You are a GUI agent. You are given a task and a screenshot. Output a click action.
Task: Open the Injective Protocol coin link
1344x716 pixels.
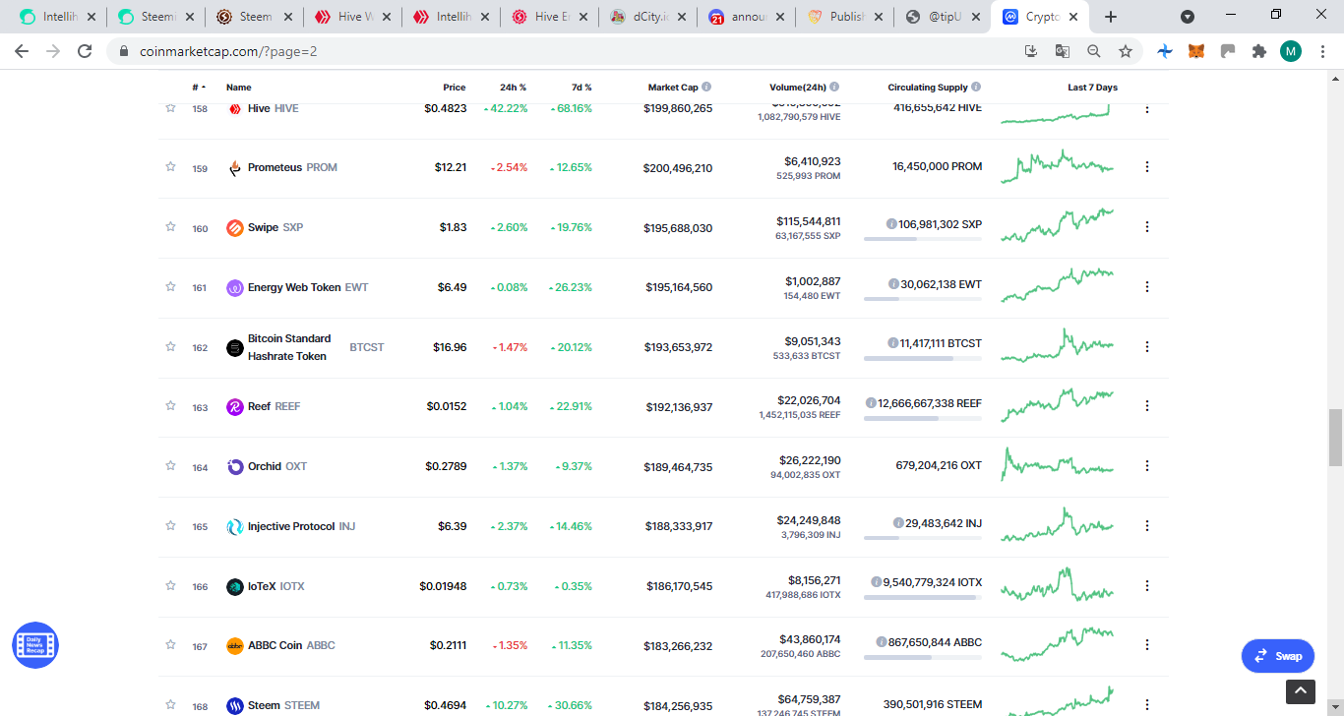[301, 527]
